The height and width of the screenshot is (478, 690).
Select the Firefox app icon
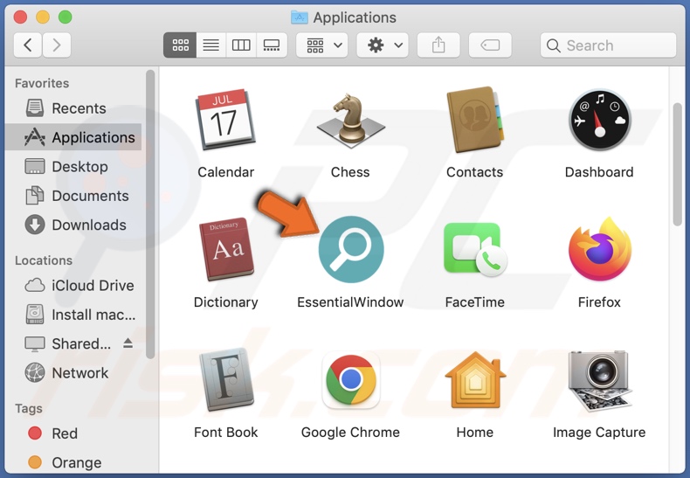[x=599, y=249]
